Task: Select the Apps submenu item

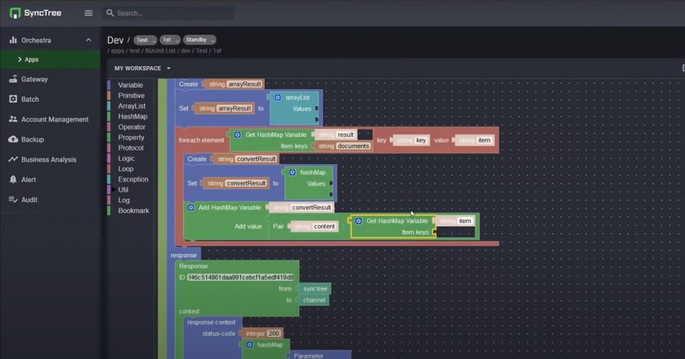Action: click(31, 59)
